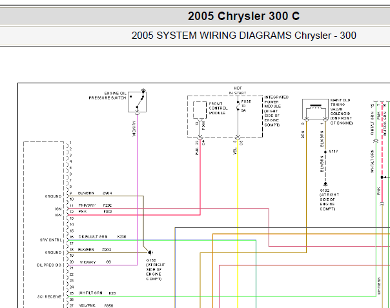This screenshot has width=390, height=308.
Task: Click the 'G102' label under the solenoid
Action: point(324,190)
